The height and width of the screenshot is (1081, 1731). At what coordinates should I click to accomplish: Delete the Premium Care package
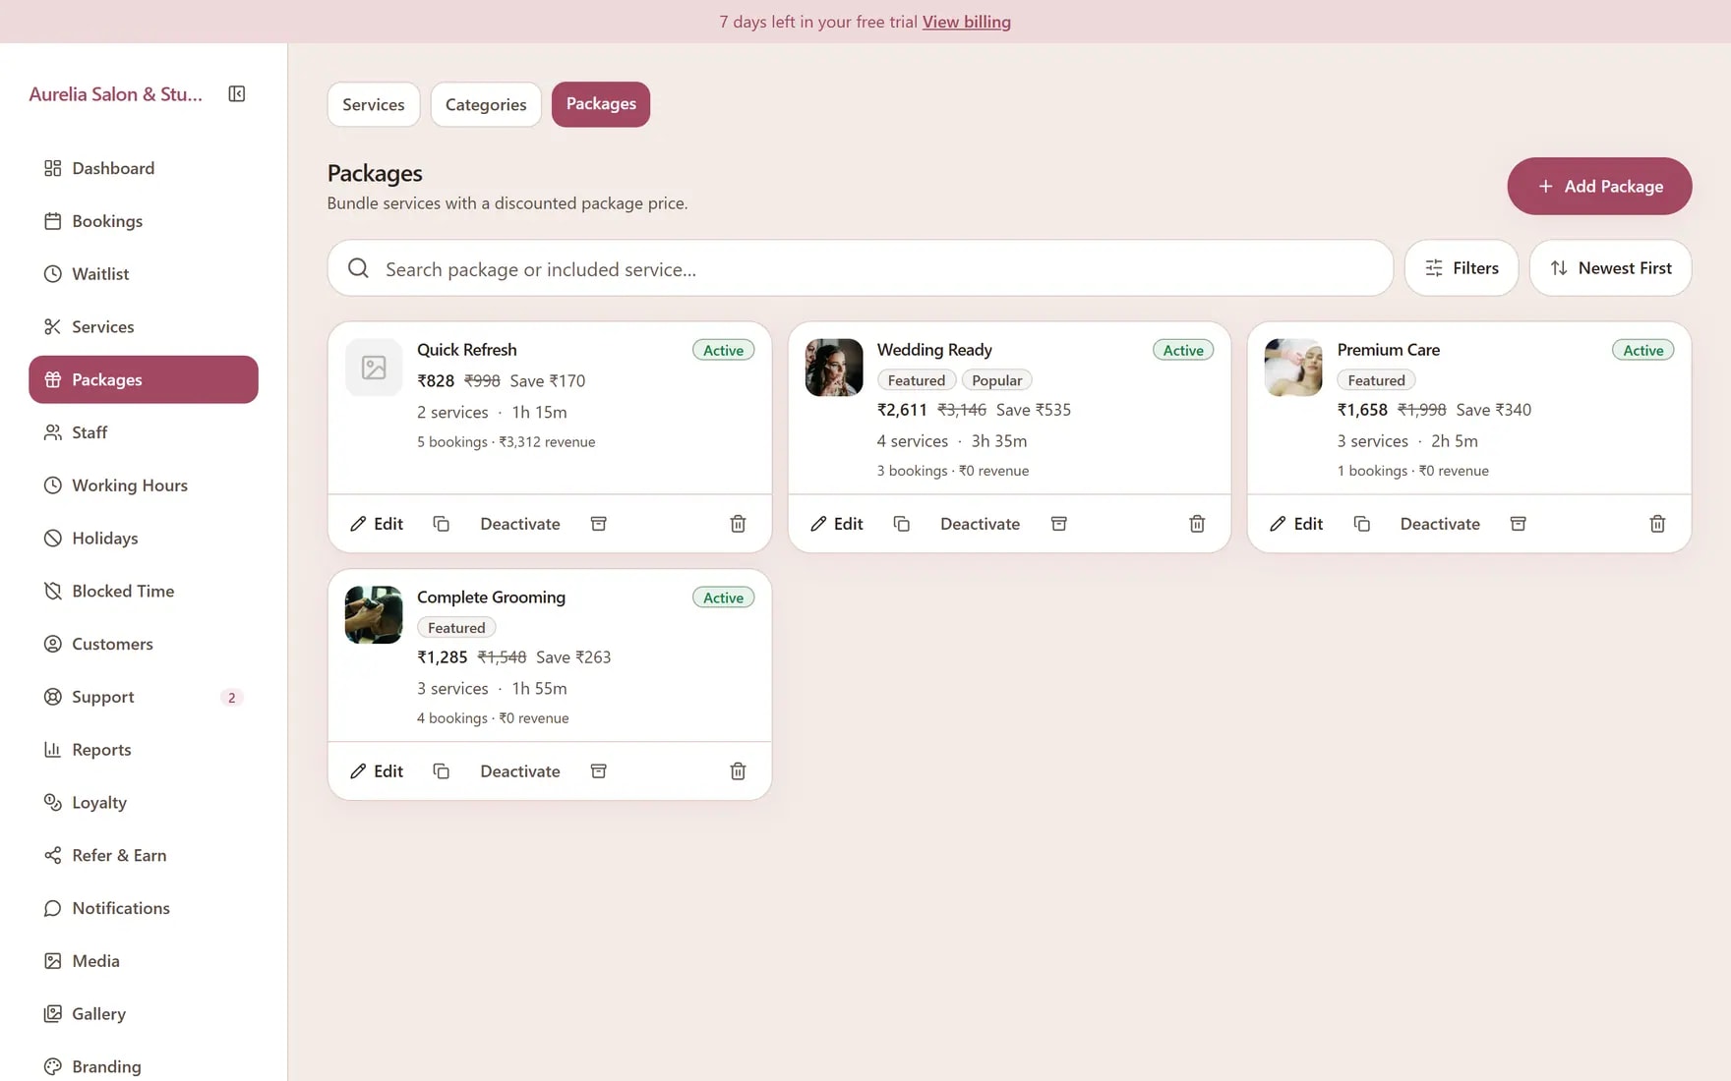(x=1657, y=524)
